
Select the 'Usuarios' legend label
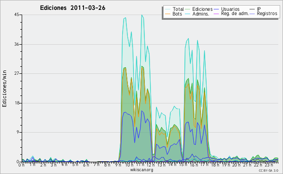pos(230,9)
